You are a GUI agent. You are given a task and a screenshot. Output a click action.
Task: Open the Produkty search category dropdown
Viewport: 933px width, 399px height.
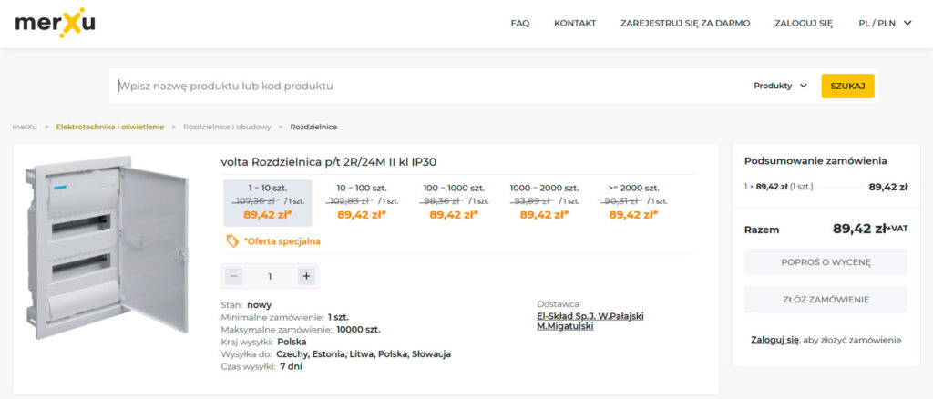[x=781, y=86]
